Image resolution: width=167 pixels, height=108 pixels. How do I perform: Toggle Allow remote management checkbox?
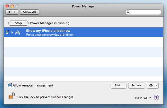[x=10, y=85]
